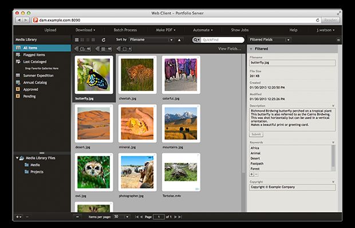Click the Annual Catalog gallery icon
Screen dimensions: 355x228
tap(18, 82)
